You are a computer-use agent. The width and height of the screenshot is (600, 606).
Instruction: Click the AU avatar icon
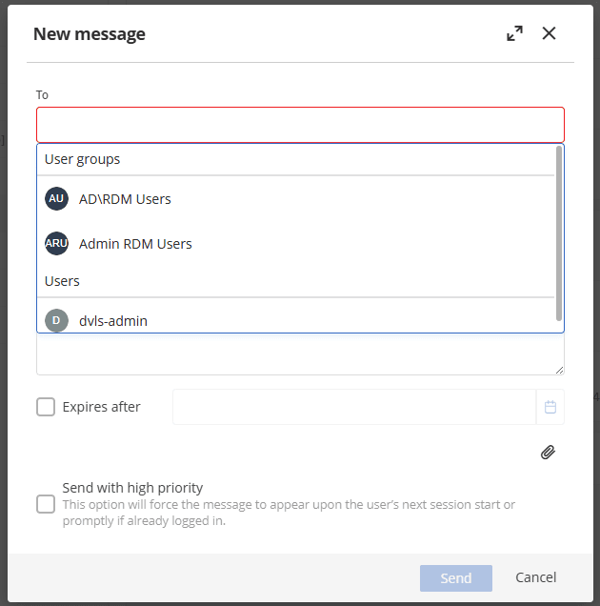pos(56,198)
